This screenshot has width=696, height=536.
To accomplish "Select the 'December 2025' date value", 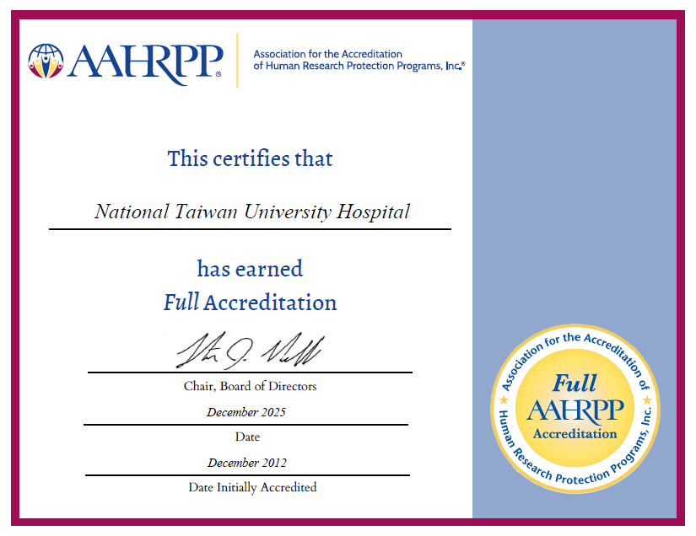I will point(246,413).
